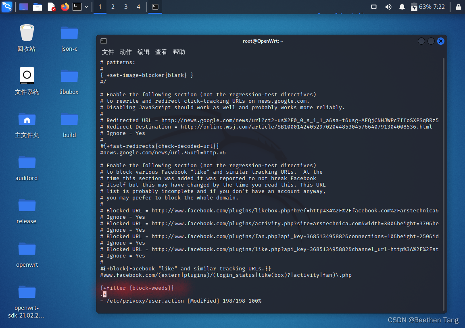465x328 pixels.
Task: Select the release folder on desktop
Action: pos(27,211)
